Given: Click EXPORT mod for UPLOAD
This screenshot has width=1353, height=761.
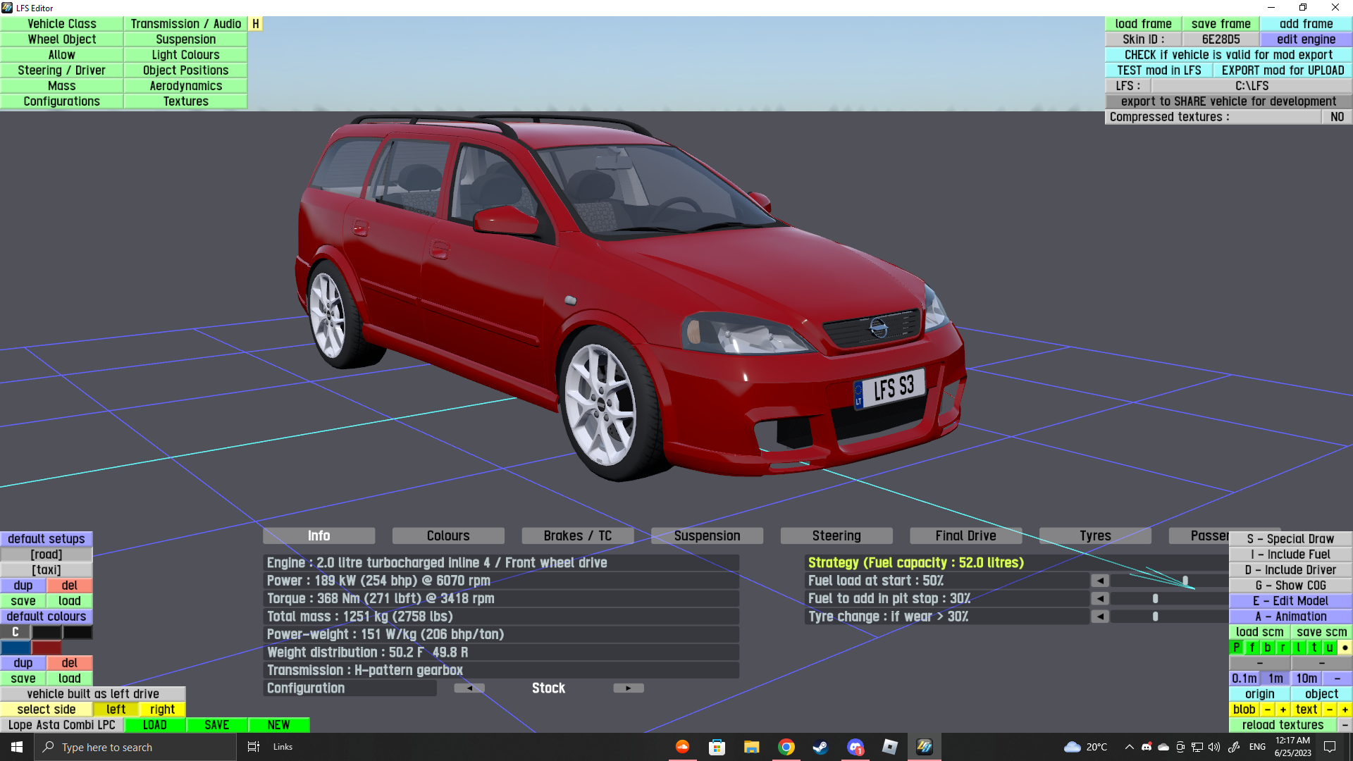Looking at the screenshot, I should [1283, 70].
